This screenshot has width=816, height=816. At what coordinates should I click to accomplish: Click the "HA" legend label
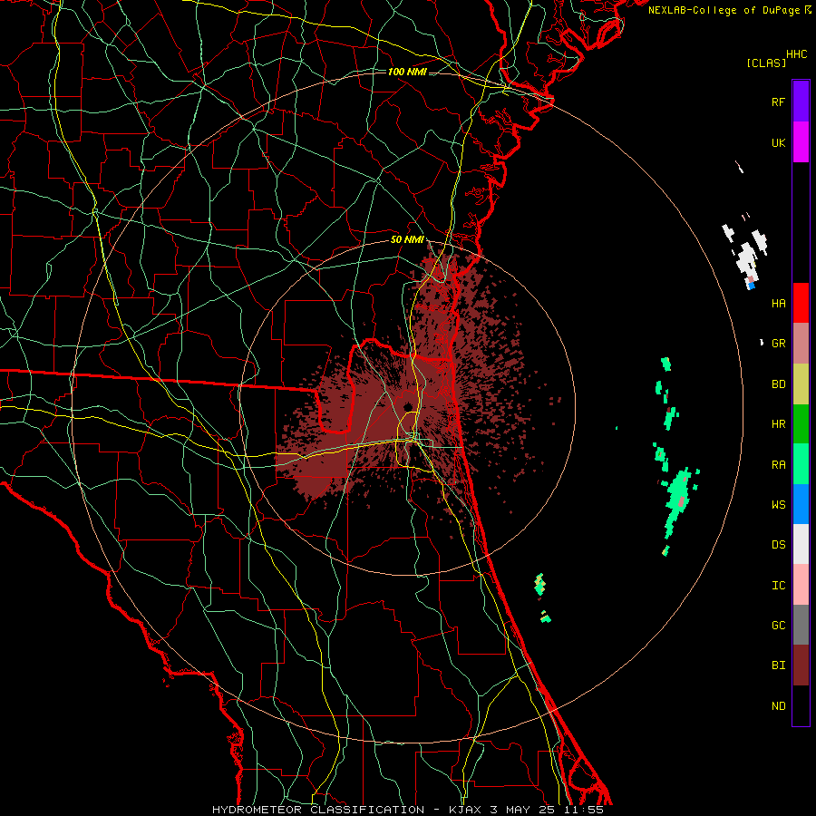tap(778, 304)
